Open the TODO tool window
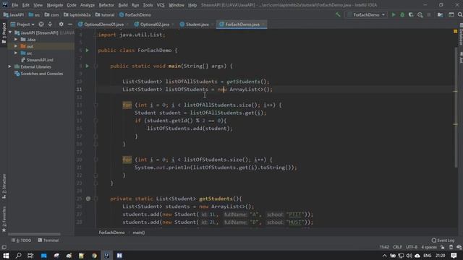 pos(21,240)
